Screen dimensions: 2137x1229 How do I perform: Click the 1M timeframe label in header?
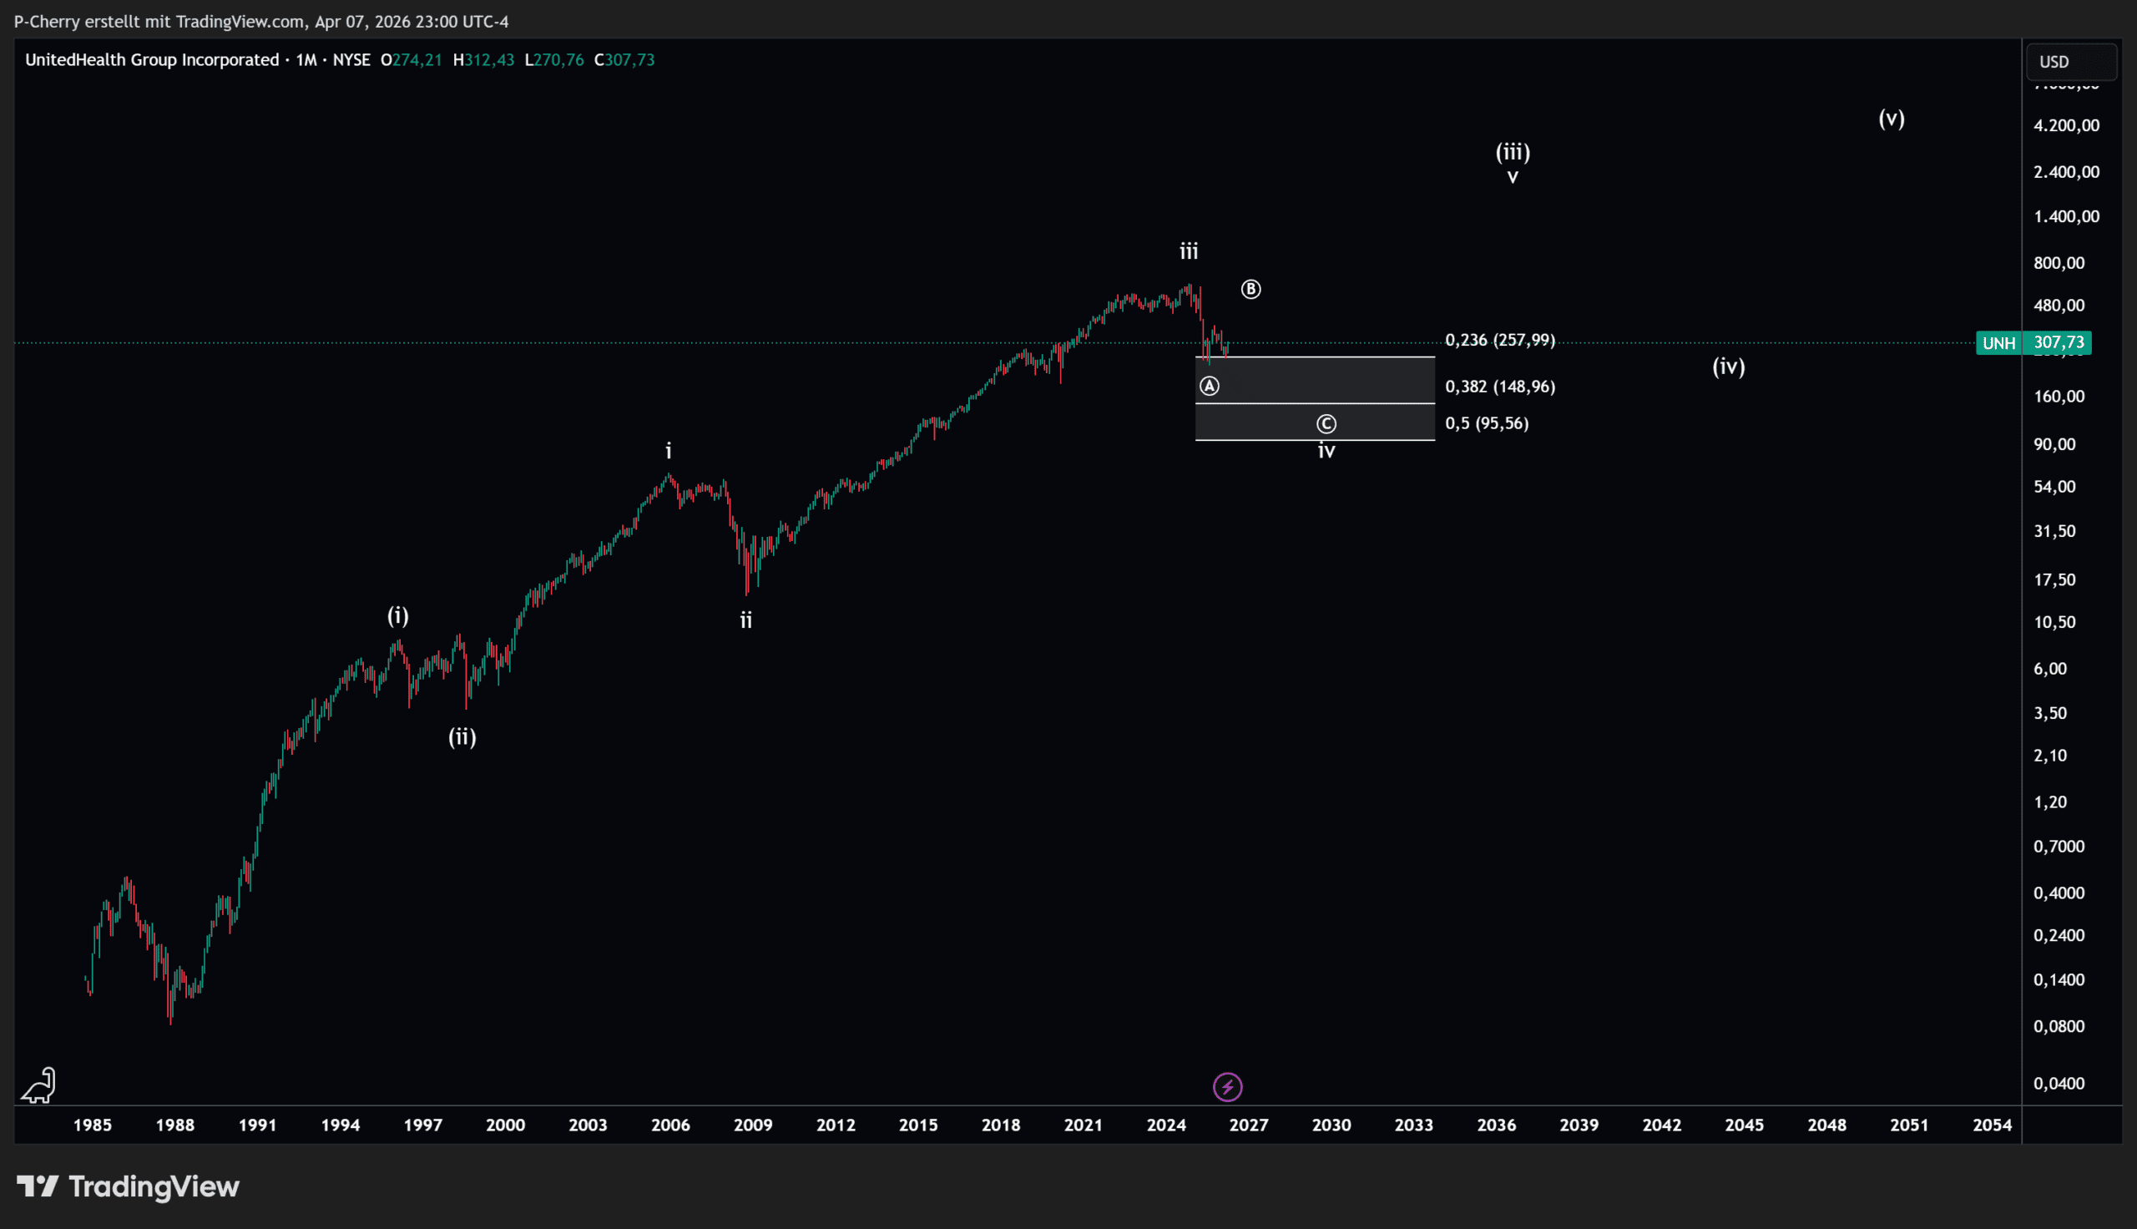point(306,60)
